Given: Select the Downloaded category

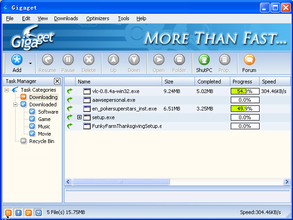Looking at the screenshot, I should coord(43,104).
